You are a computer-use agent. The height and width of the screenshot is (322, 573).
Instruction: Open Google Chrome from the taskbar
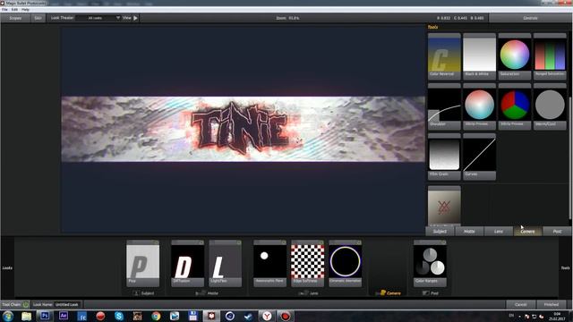[156, 316]
